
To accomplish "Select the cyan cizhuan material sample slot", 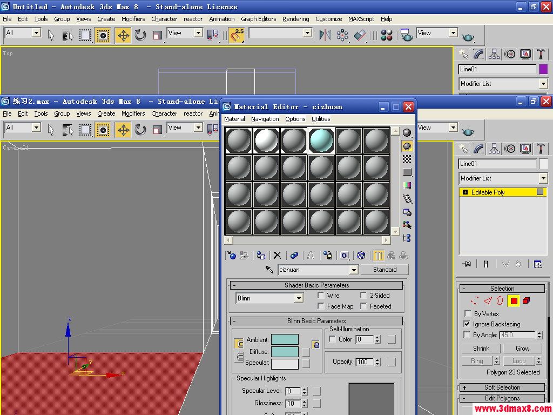I will pyautogui.click(x=321, y=140).
